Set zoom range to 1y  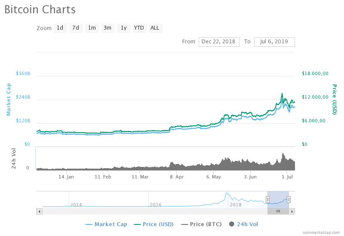pos(124,28)
